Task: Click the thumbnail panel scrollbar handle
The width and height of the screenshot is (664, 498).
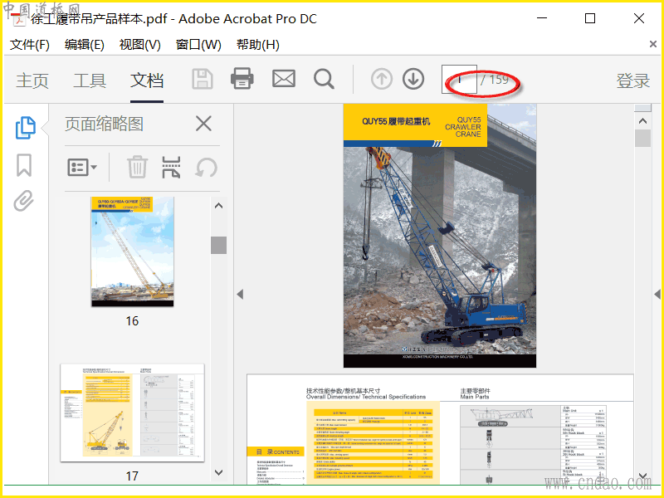Action: point(218,245)
